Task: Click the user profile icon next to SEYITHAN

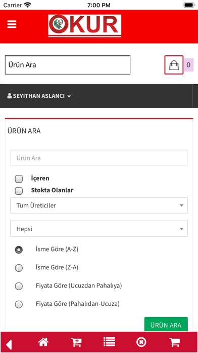Action: (10, 96)
